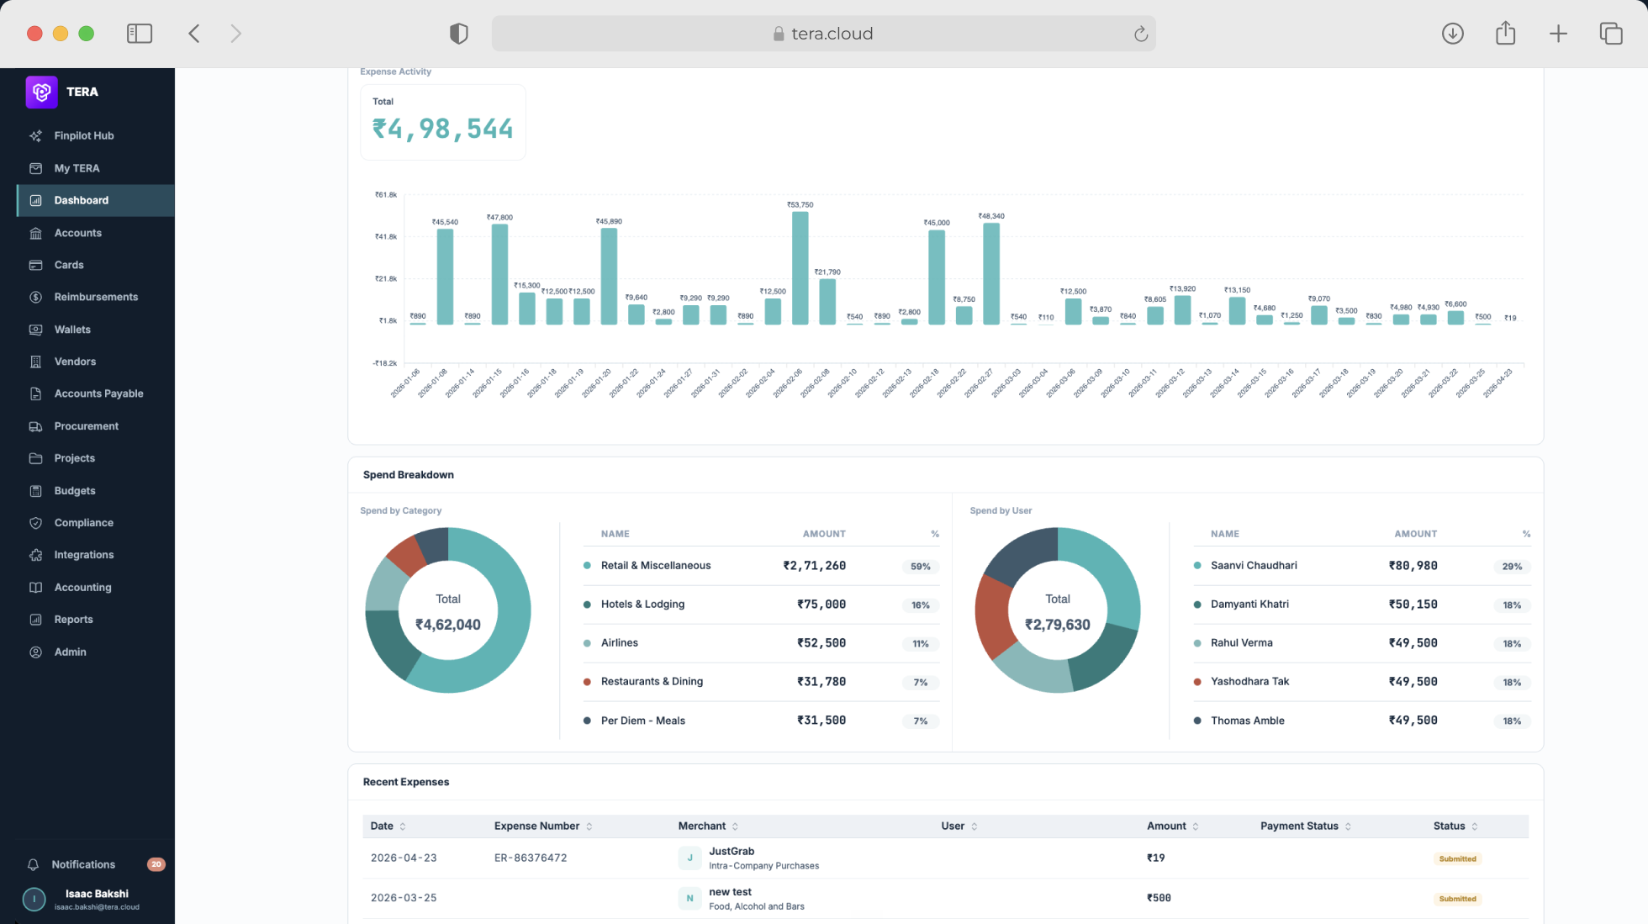This screenshot has width=1648, height=924.
Task: Sort by Amount column arrows
Action: coord(1196,826)
